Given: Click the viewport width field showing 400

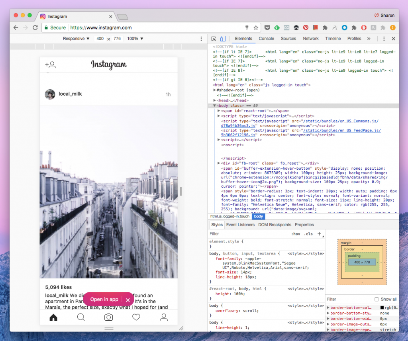Looking at the screenshot, I should [x=100, y=39].
